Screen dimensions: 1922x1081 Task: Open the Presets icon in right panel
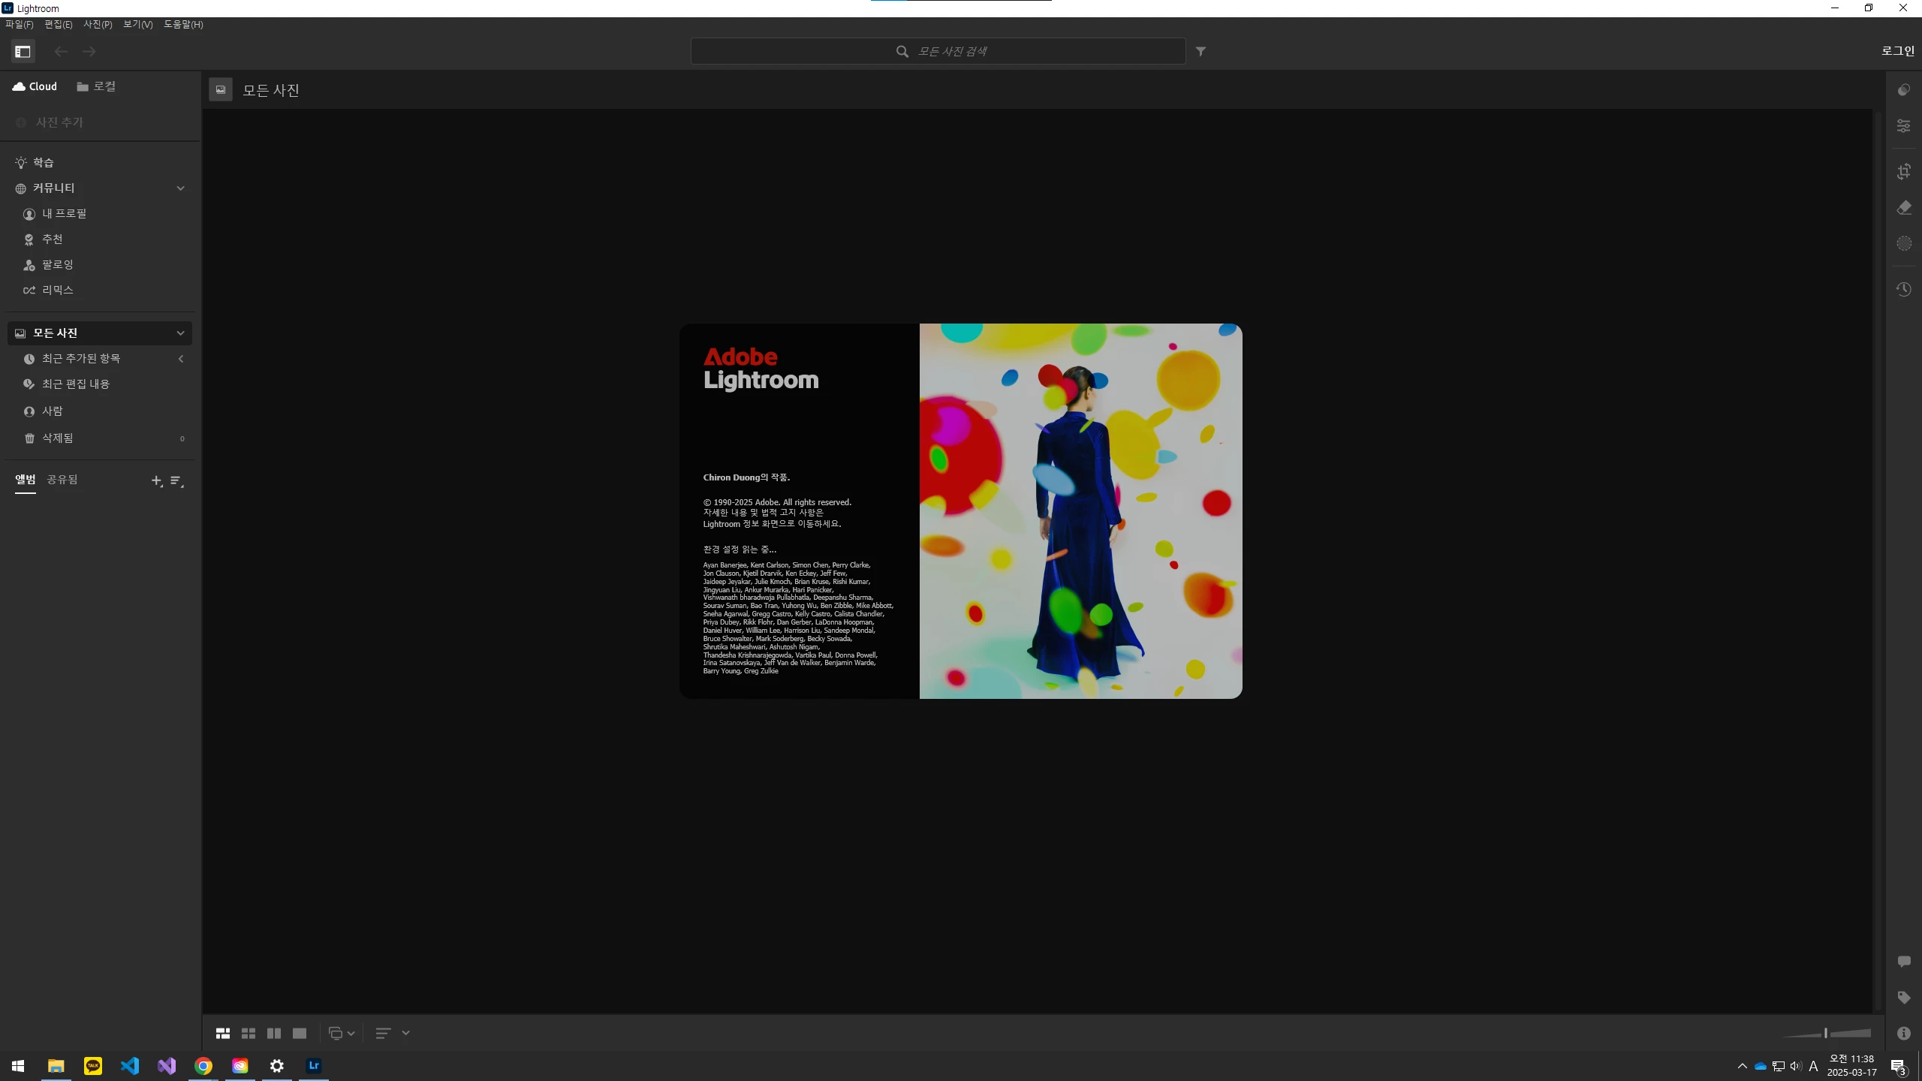point(1903,90)
